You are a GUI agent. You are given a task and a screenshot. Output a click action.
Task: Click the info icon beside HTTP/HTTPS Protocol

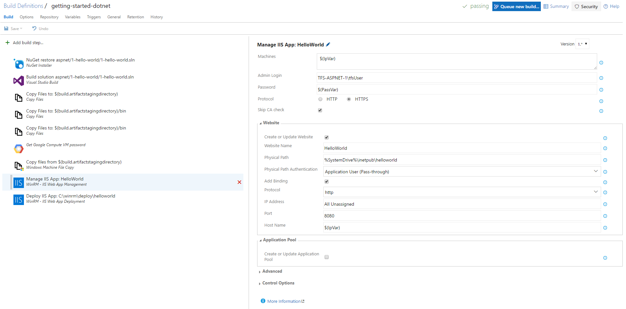click(x=601, y=101)
